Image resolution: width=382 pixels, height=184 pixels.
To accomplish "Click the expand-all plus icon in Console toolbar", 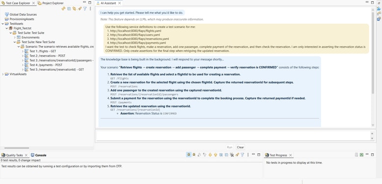I will pyautogui.click(x=221, y=154).
